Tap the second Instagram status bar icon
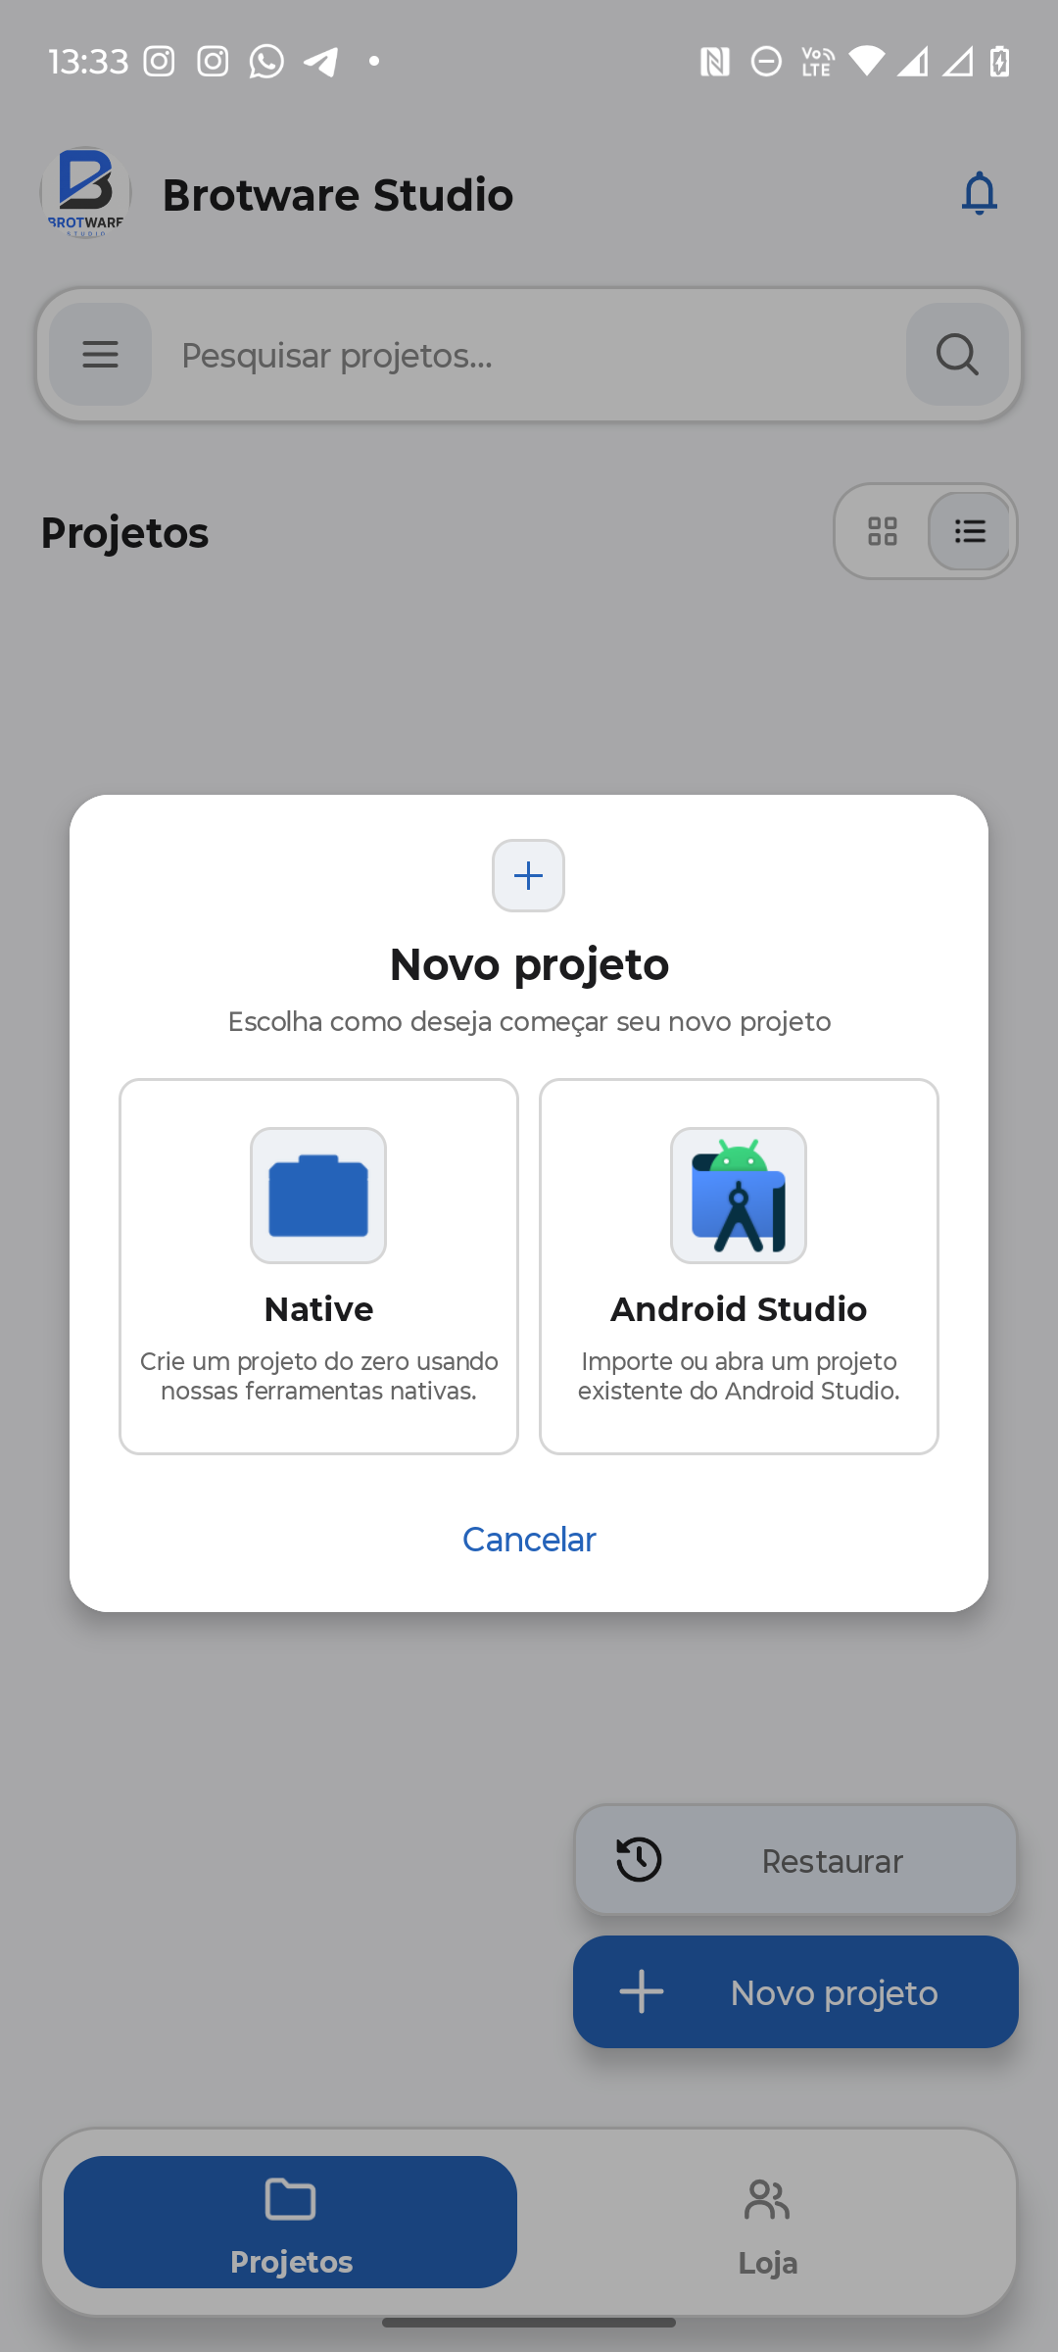The image size is (1058, 2352). tap(213, 62)
